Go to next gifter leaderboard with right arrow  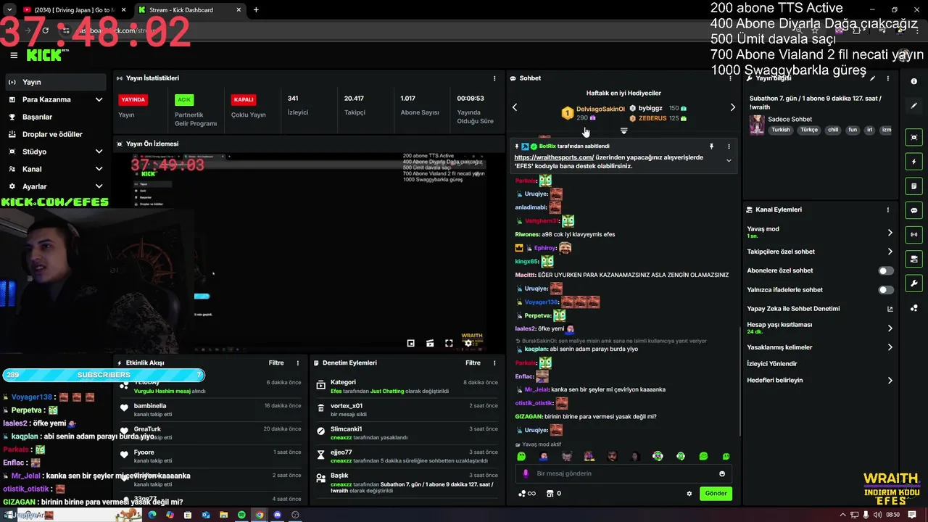732,107
